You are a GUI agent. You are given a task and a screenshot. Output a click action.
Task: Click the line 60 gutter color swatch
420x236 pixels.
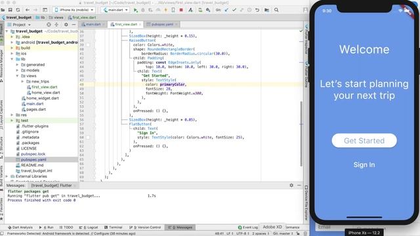coord(88,137)
